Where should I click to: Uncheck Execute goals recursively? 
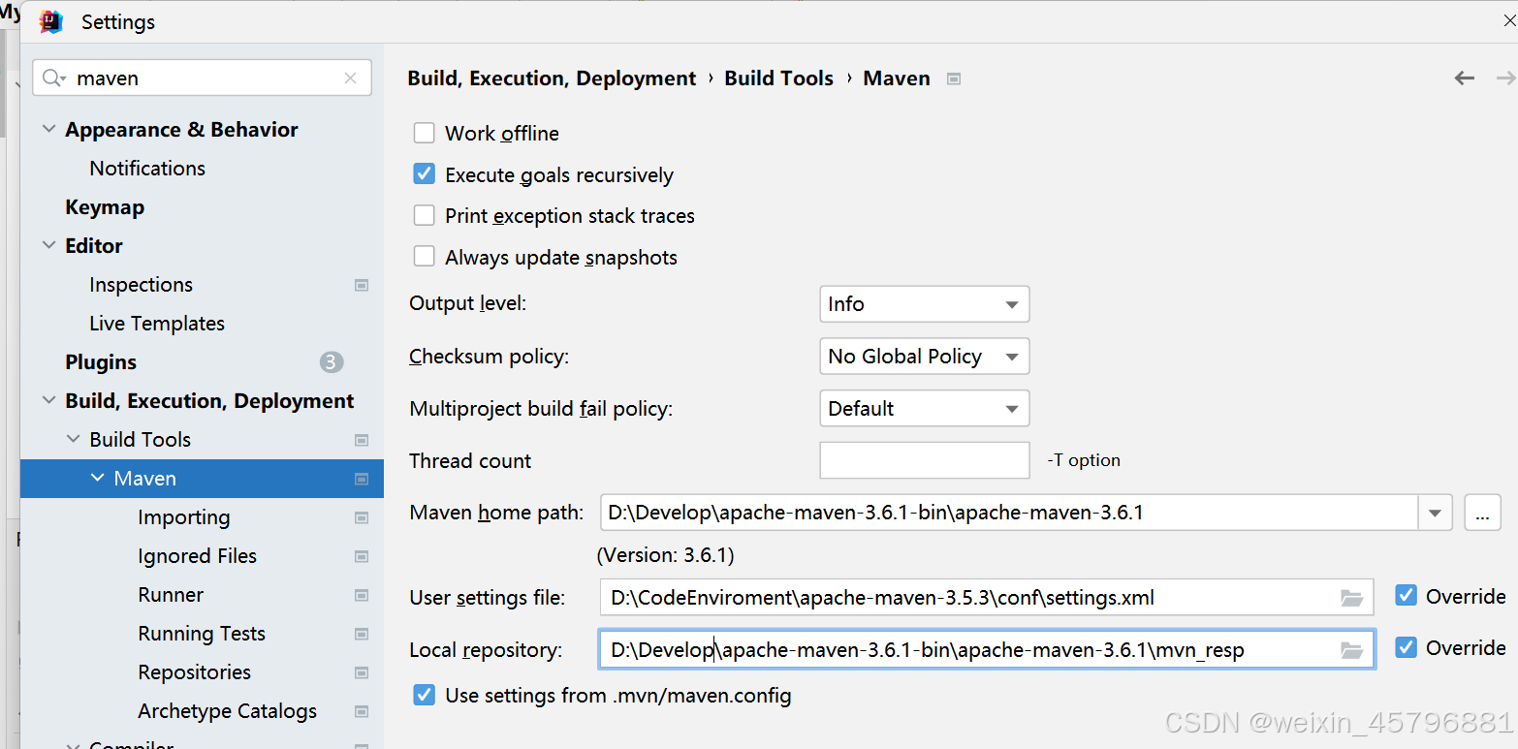[x=424, y=174]
